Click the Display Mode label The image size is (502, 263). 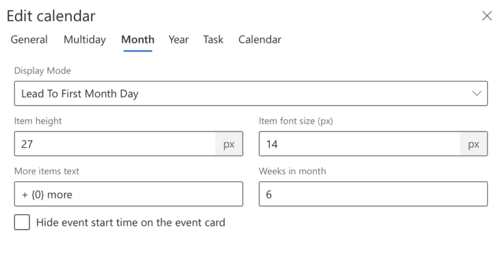(42, 71)
